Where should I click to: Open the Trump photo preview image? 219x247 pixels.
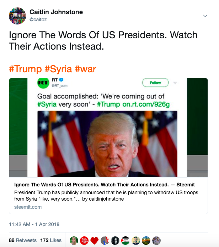pyautogui.click(x=107, y=144)
